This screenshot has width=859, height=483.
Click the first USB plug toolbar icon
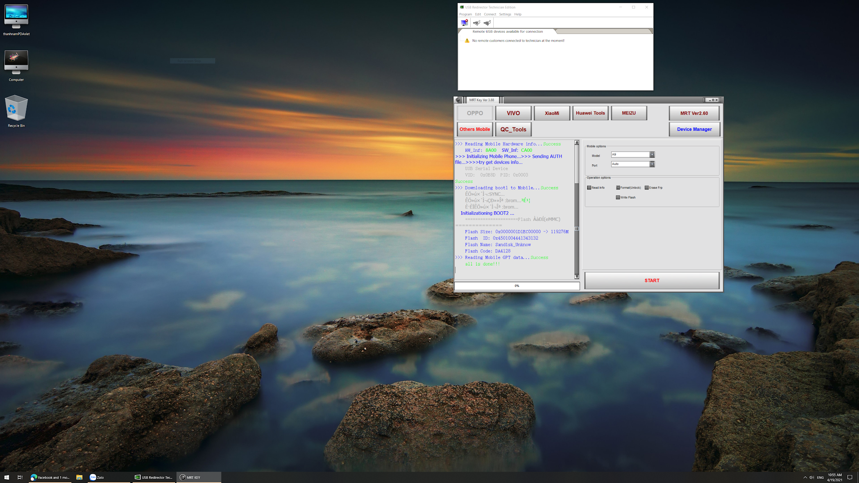tap(476, 23)
